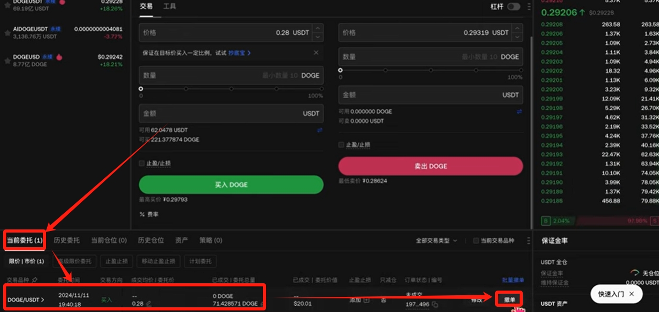659x312 pixels.
Task: Set buy amount slider to 100%
Action: (x=321, y=89)
